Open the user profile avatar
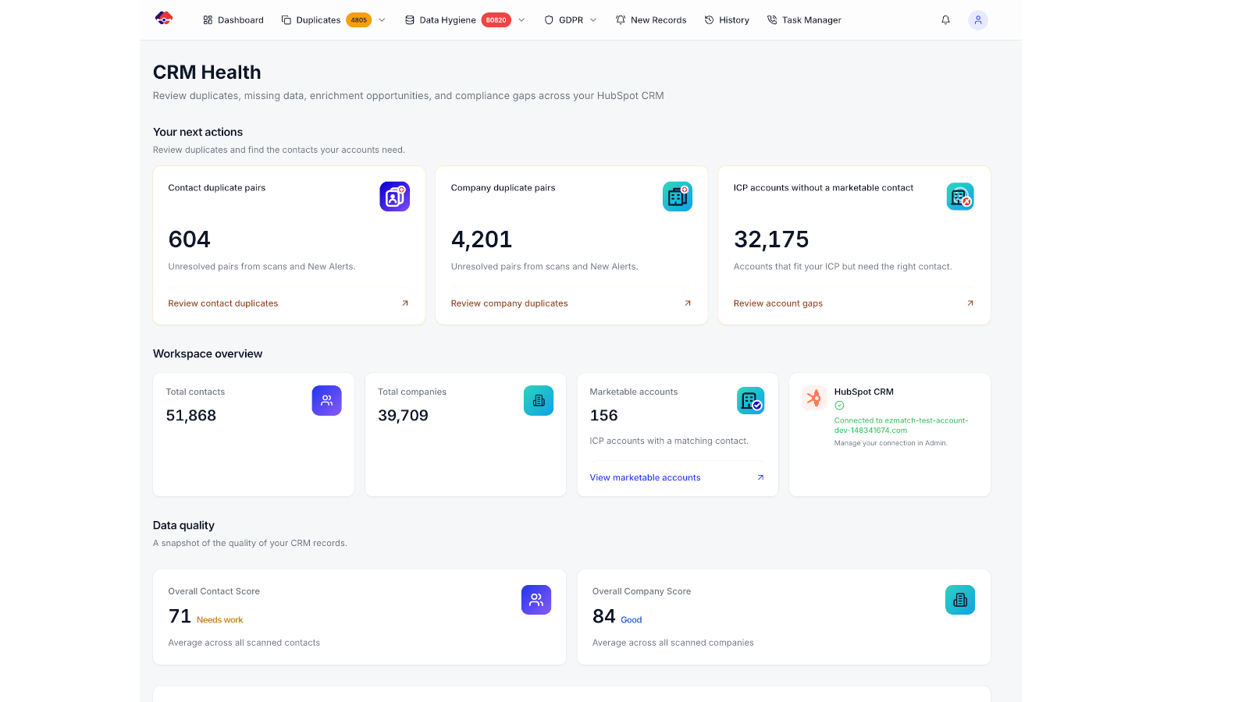Screen dimensions: 1249x702 (x=978, y=20)
